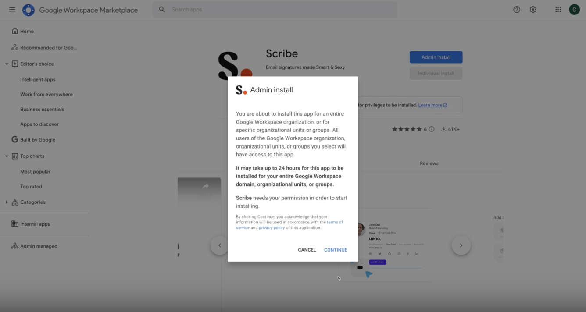Click the ratings info icon
The width and height of the screenshot is (586, 312).
(431, 129)
